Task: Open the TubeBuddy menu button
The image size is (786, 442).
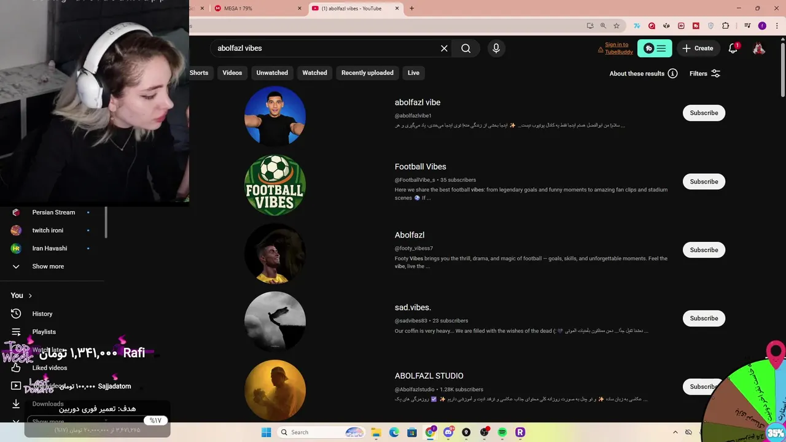Action: [655, 48]
